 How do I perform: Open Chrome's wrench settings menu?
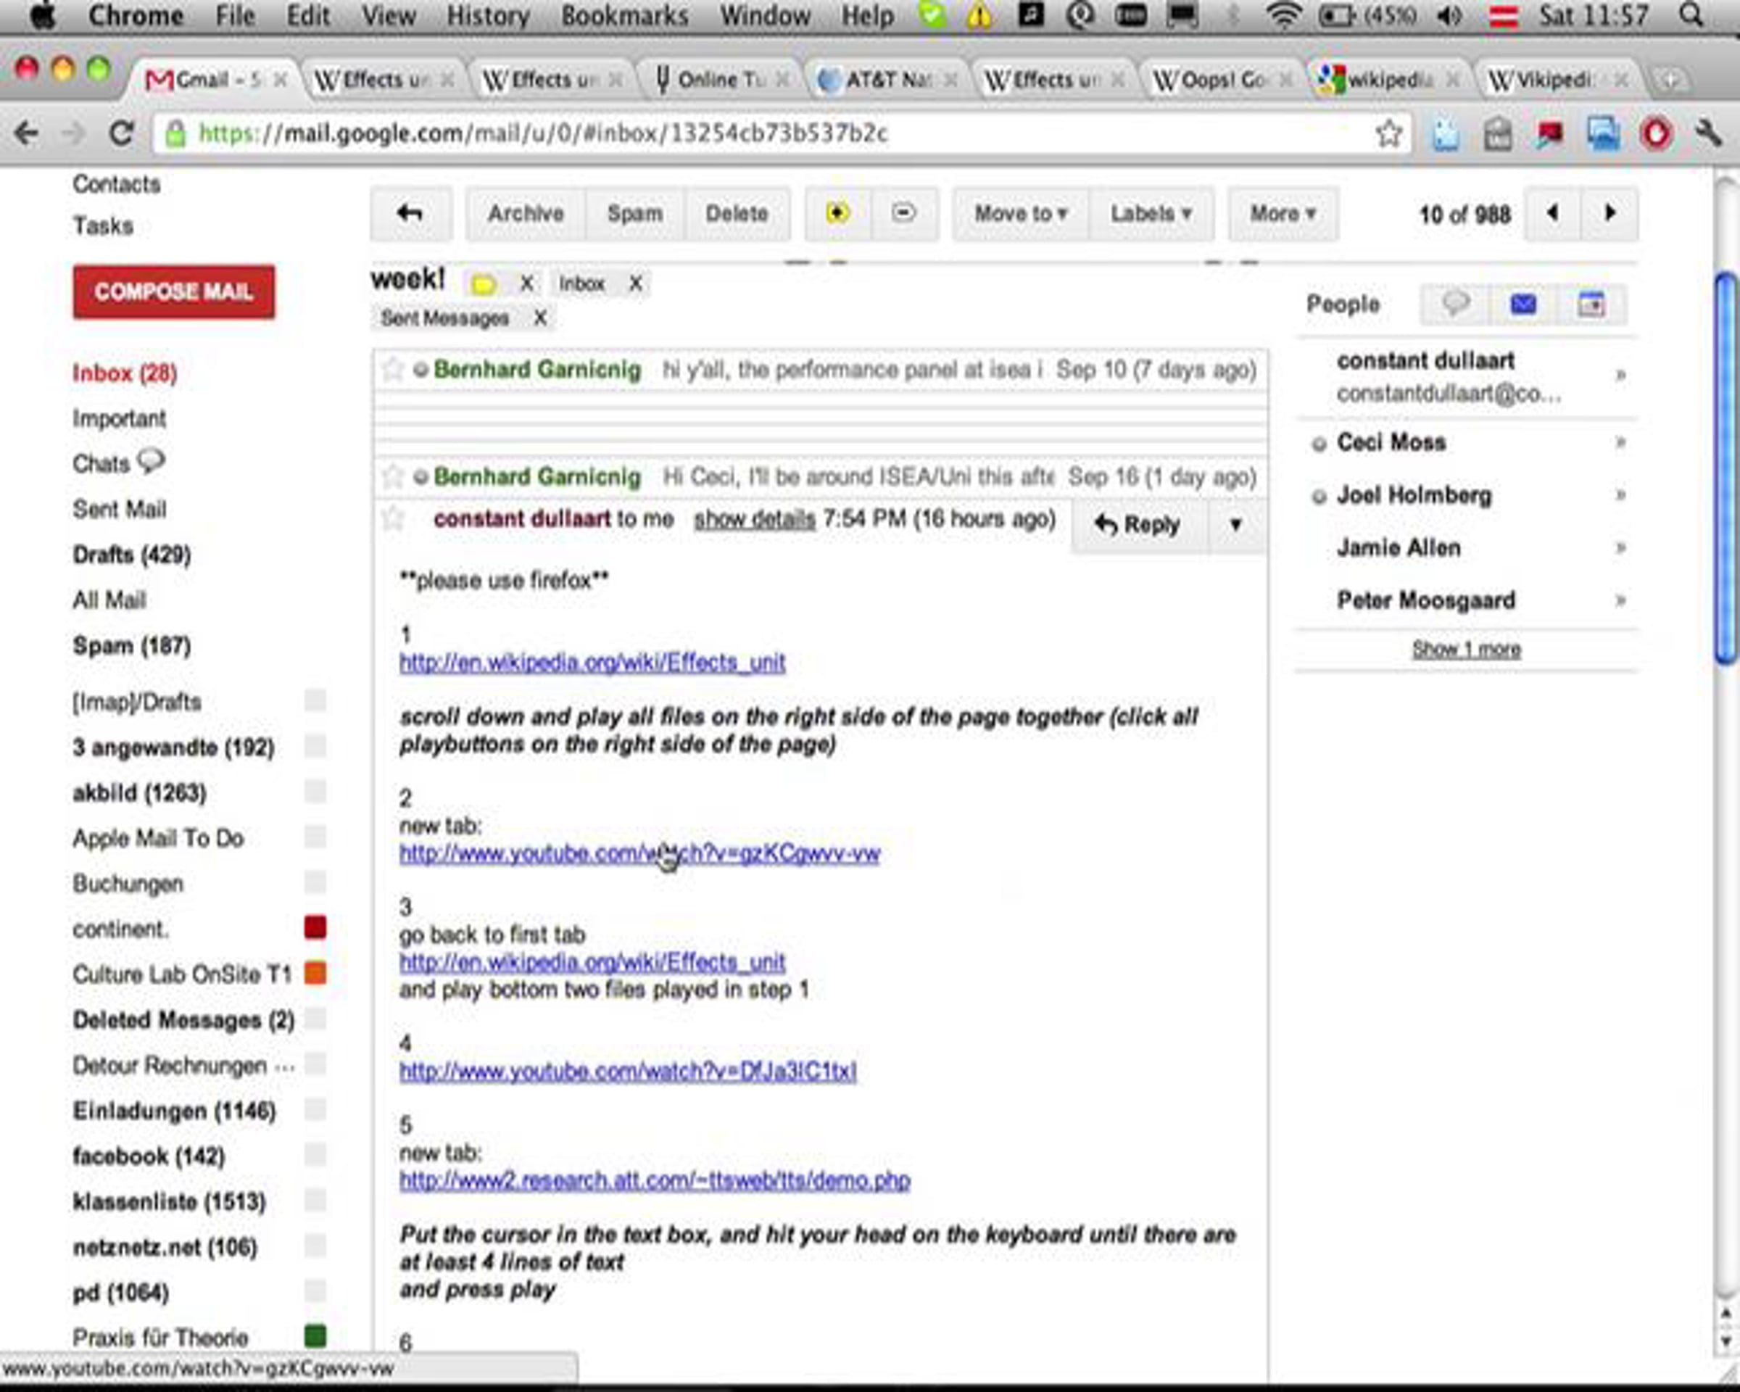pyautogui.click(x=1707, y=133)
